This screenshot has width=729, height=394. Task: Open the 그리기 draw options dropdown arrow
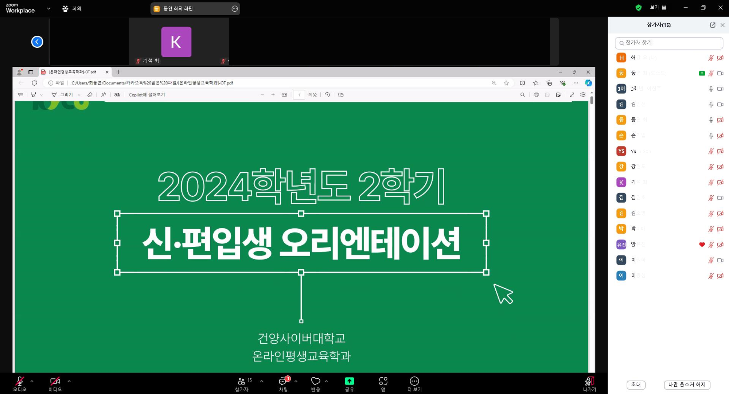click(79, 95)
